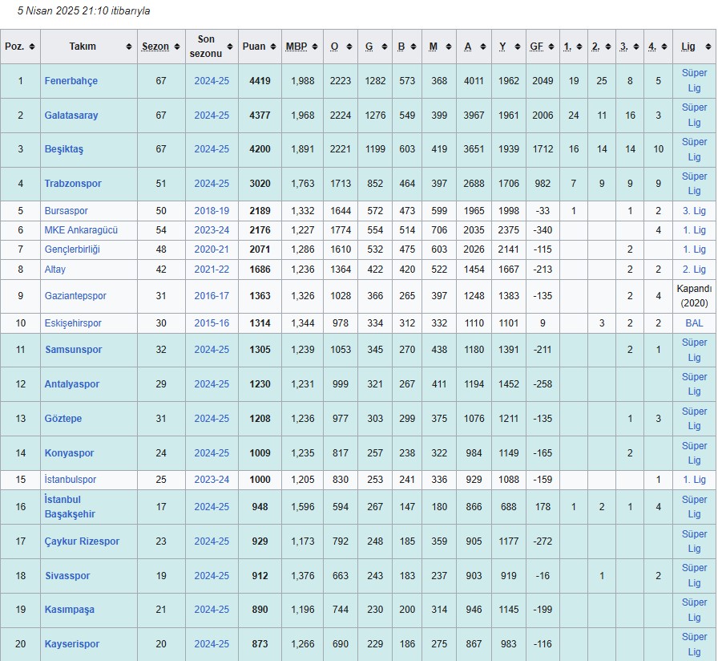Open the 2. Lig link for Altay
This screenshot has height=661, width=718.
(x=694, y=270)
